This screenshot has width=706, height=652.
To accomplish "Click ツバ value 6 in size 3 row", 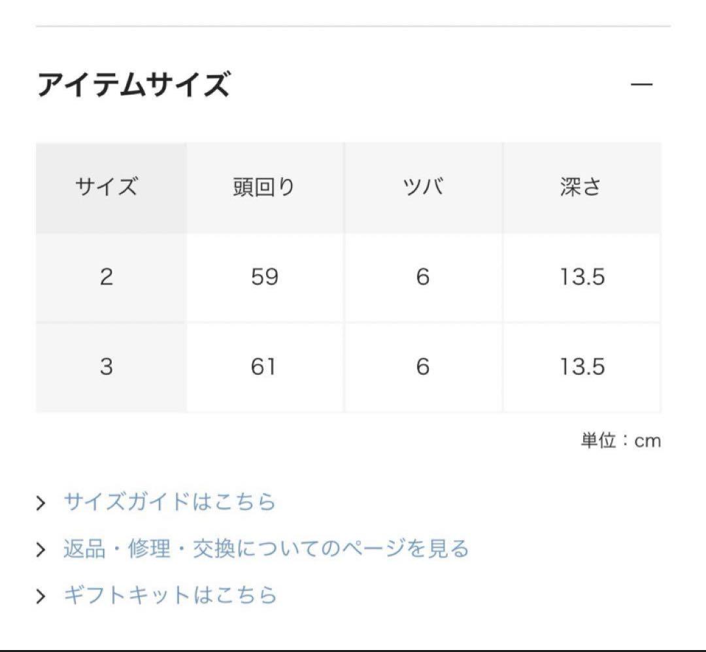I will pyautogui.click(x=422, y=367).
